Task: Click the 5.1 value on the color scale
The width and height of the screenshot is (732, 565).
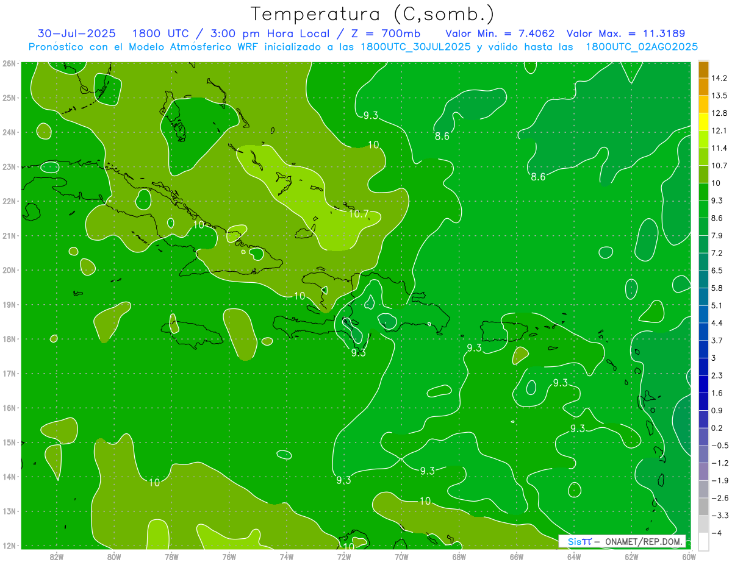Action: [x=717, y=305]
